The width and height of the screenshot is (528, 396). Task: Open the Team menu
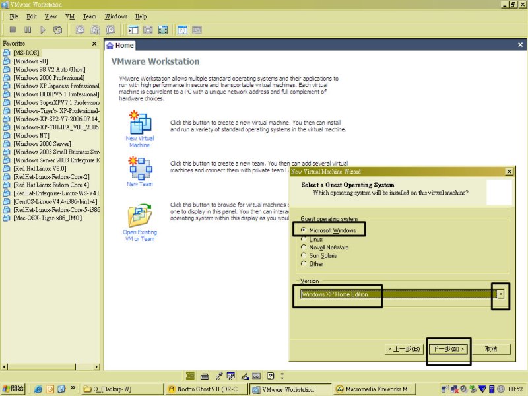[x=90, y=16]
